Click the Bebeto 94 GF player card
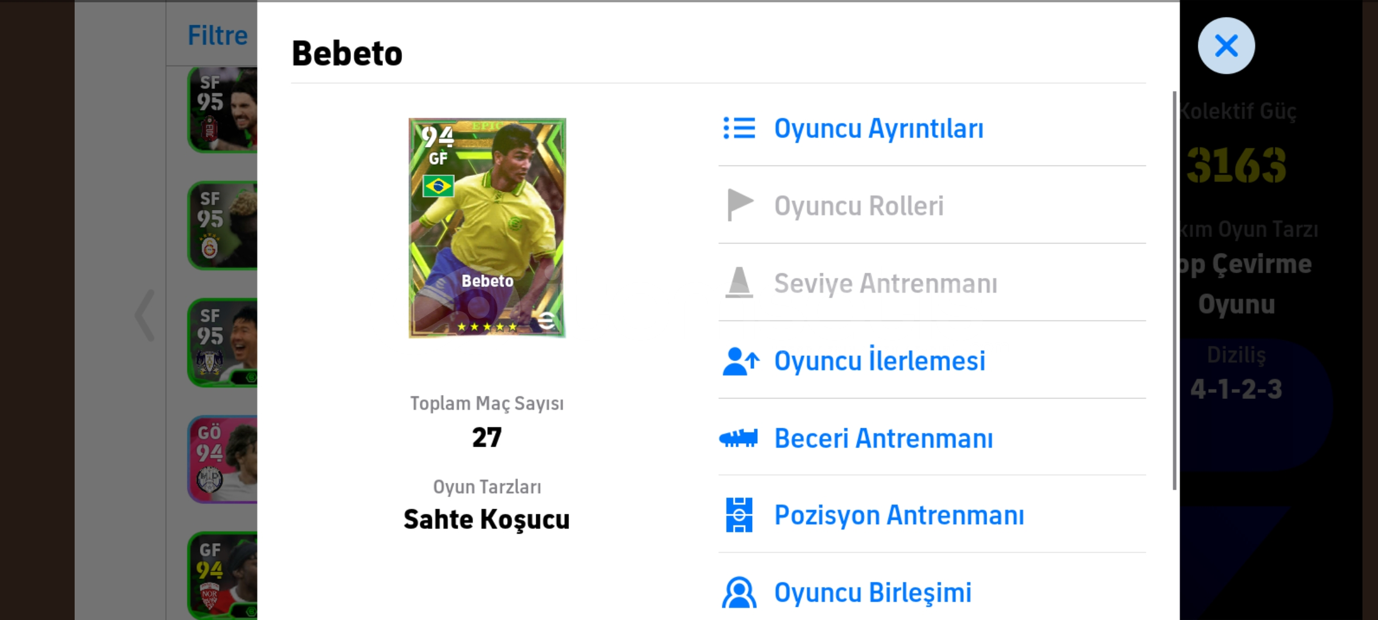 click(487, 228)
